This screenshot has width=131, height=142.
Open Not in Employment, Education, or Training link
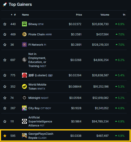(x=37, y=60)
